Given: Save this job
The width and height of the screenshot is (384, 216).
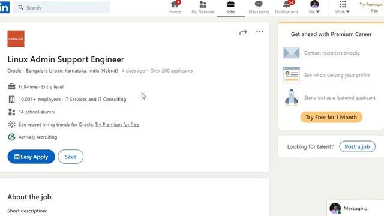Looking at the screenshot, I should 71,157.
